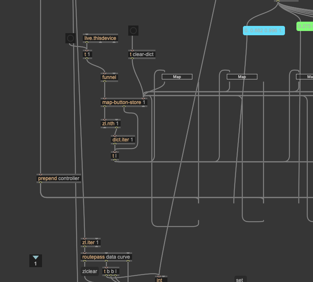Viewport: 313px width, 282px height.
Task: Select the live.thisdevice object
Action: click(x=100, y=38)
